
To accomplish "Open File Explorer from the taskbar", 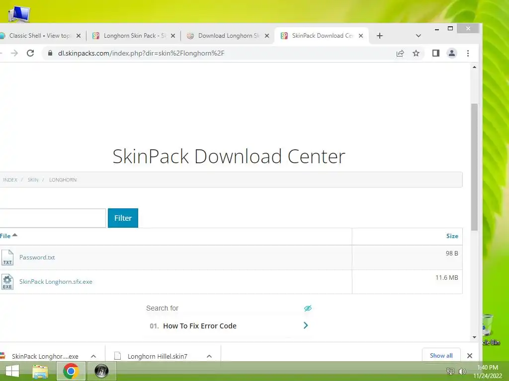I will pos(40,371).
